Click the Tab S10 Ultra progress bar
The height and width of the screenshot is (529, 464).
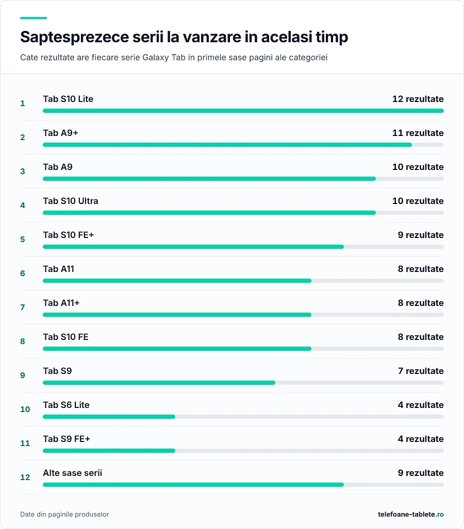click(243, 213)
